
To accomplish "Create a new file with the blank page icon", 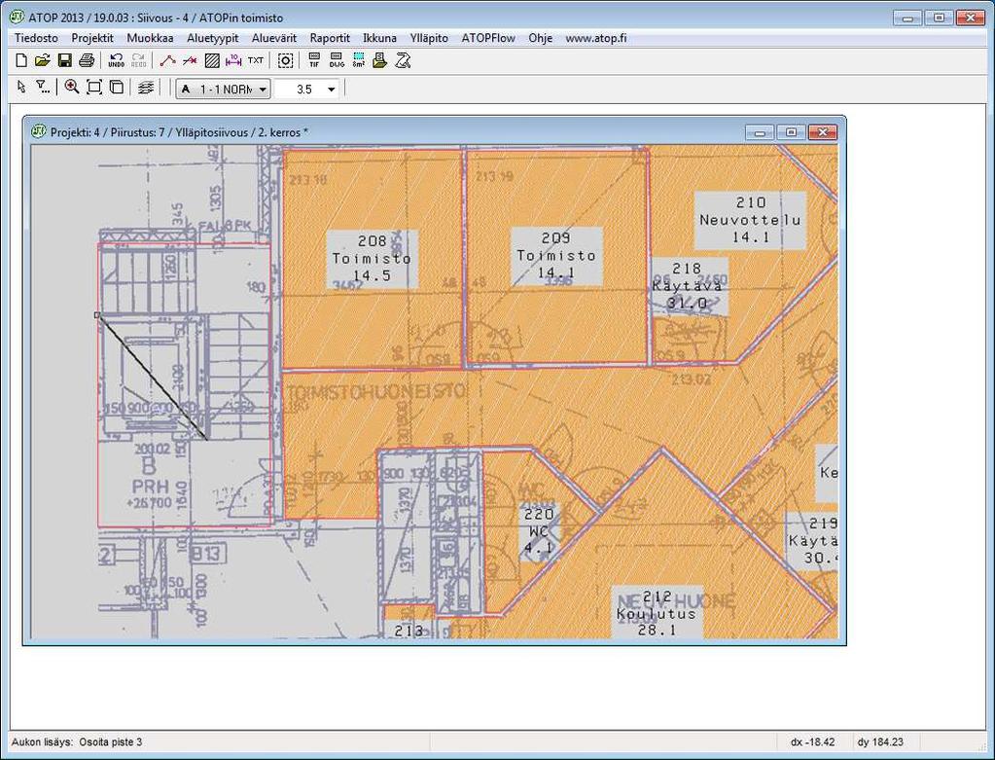I will coord(21,60).
